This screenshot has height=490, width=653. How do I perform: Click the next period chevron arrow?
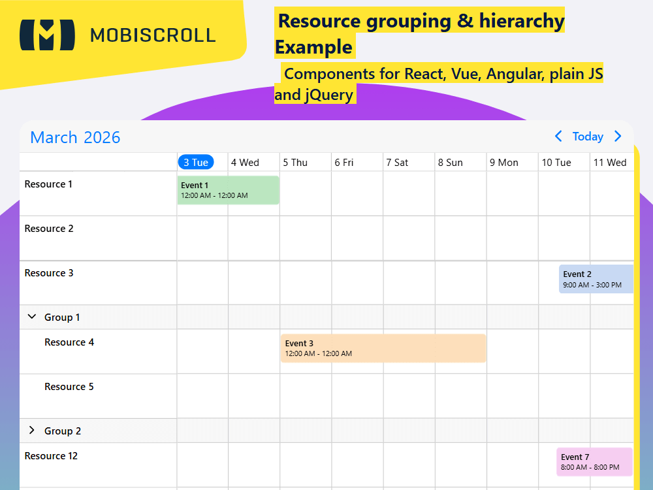tap(618, 137)
